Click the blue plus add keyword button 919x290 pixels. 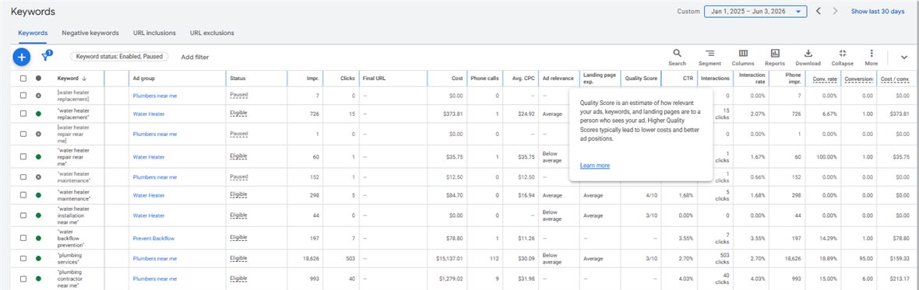pyautogui.click(x=22, y=57)
